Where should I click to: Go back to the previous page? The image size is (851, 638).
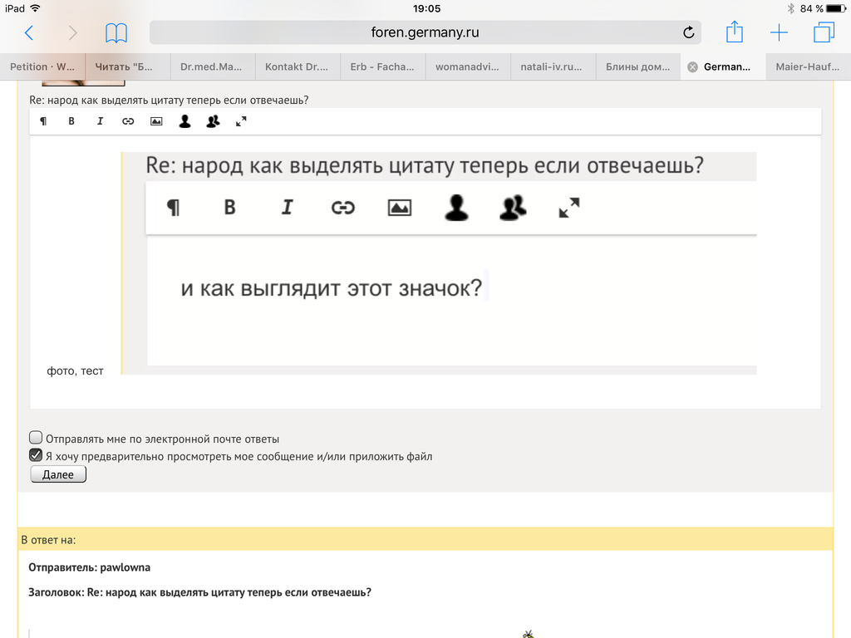pyautogui.click(x=29, y=33)
